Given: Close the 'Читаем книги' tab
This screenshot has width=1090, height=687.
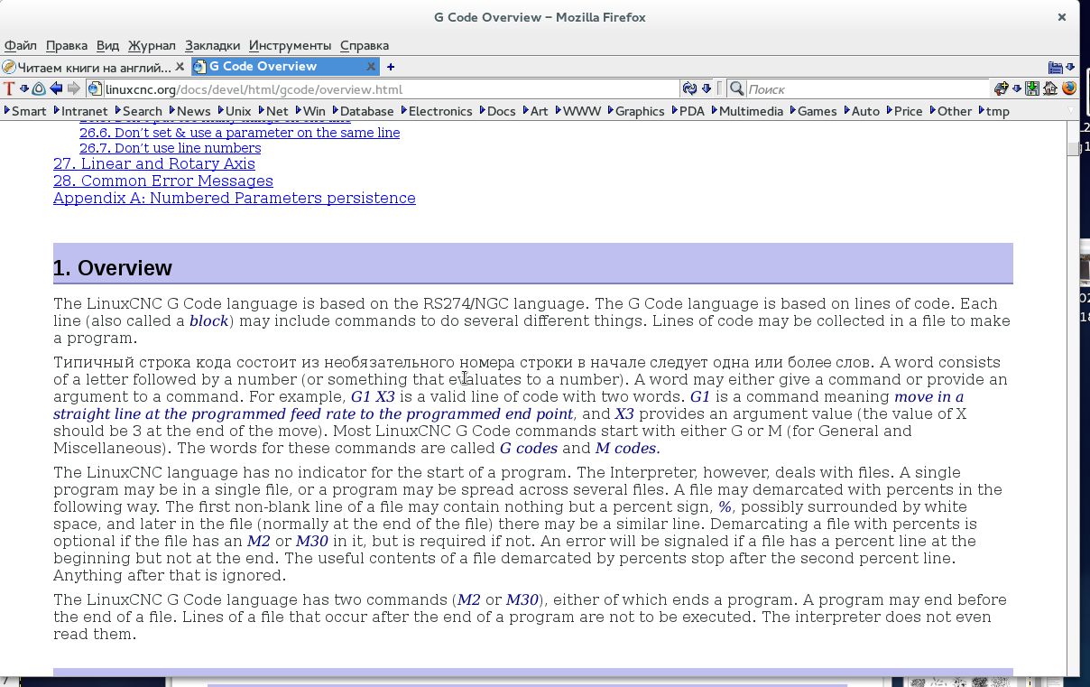Looking at the screenshot, I should pos(180,67).
